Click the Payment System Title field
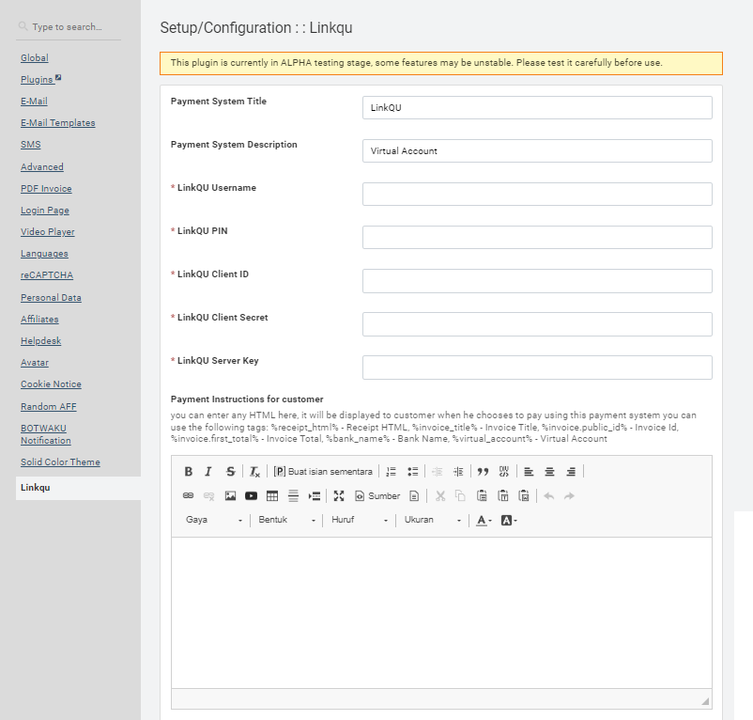The width and height of the screenshot is (753, 720). [x=537, y=108]
